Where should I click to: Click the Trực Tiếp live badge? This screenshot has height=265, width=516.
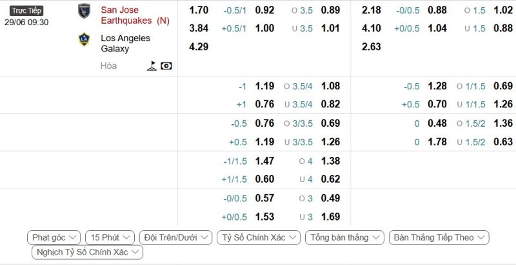(27, 10)
